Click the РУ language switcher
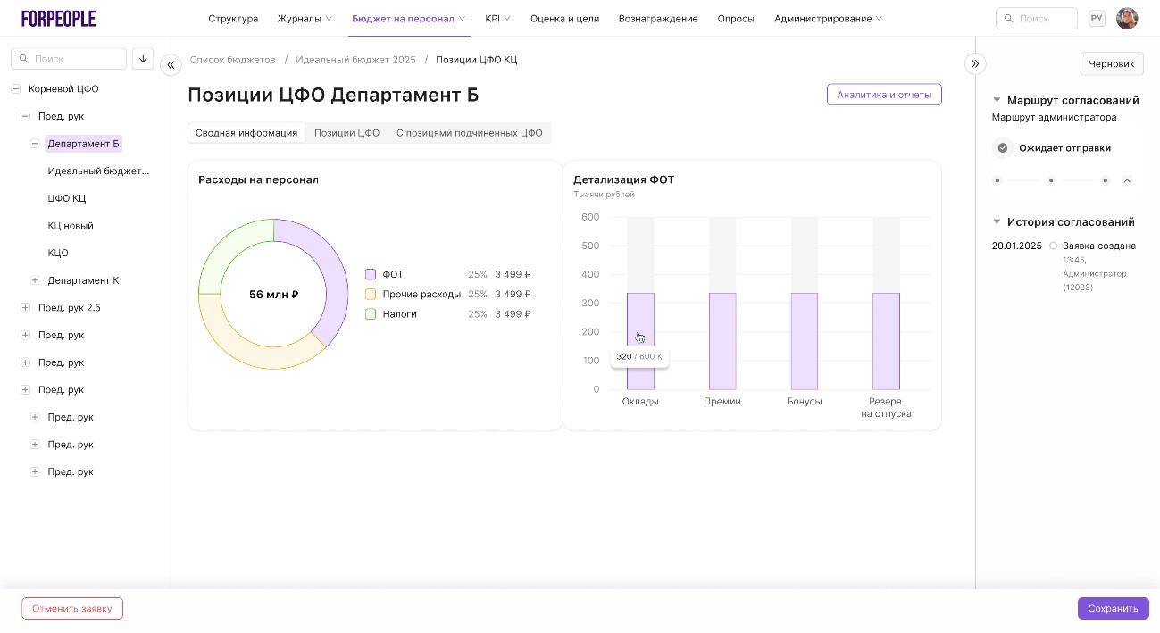The height and width of the screenshot is (633, 1160). (1097, 19)
